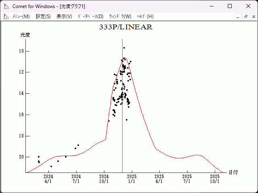Minimize the inner 光度グラフ1 child window
The image size is (258, 193).
(238, 16)
